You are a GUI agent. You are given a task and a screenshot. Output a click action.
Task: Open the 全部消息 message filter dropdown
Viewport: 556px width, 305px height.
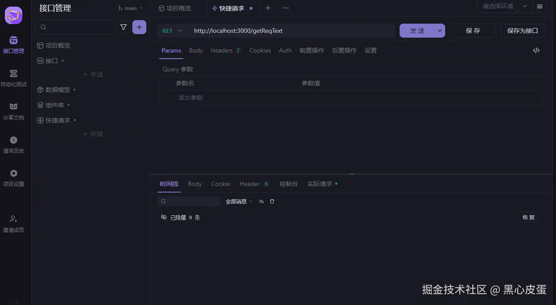pyautogui.click(x=237, y=201)
